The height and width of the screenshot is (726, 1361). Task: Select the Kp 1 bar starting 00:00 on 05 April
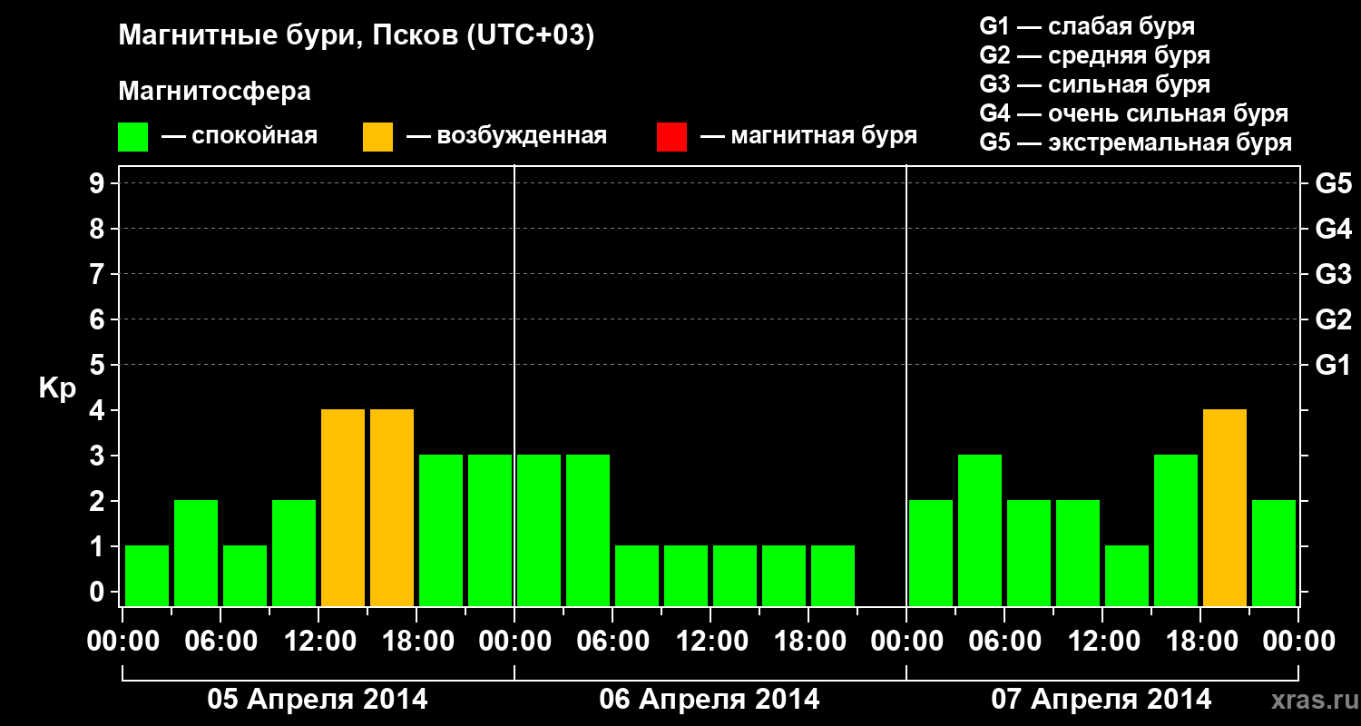(147, 575)
